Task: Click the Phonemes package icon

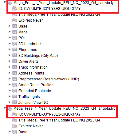Action: pos(15,50)
